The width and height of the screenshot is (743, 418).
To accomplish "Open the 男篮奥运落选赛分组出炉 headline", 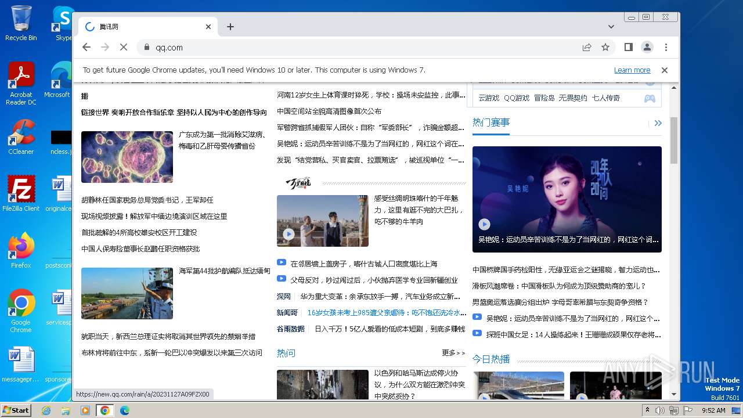I will click(x=560, y=302).
